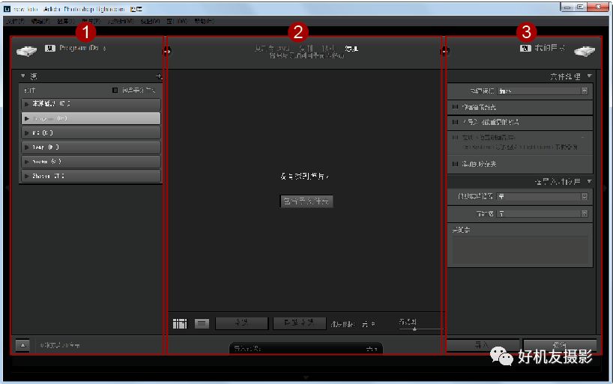Click the Uncheck All button in the toolbar
This screenshot has width=613, height=384.
[299, 323]
